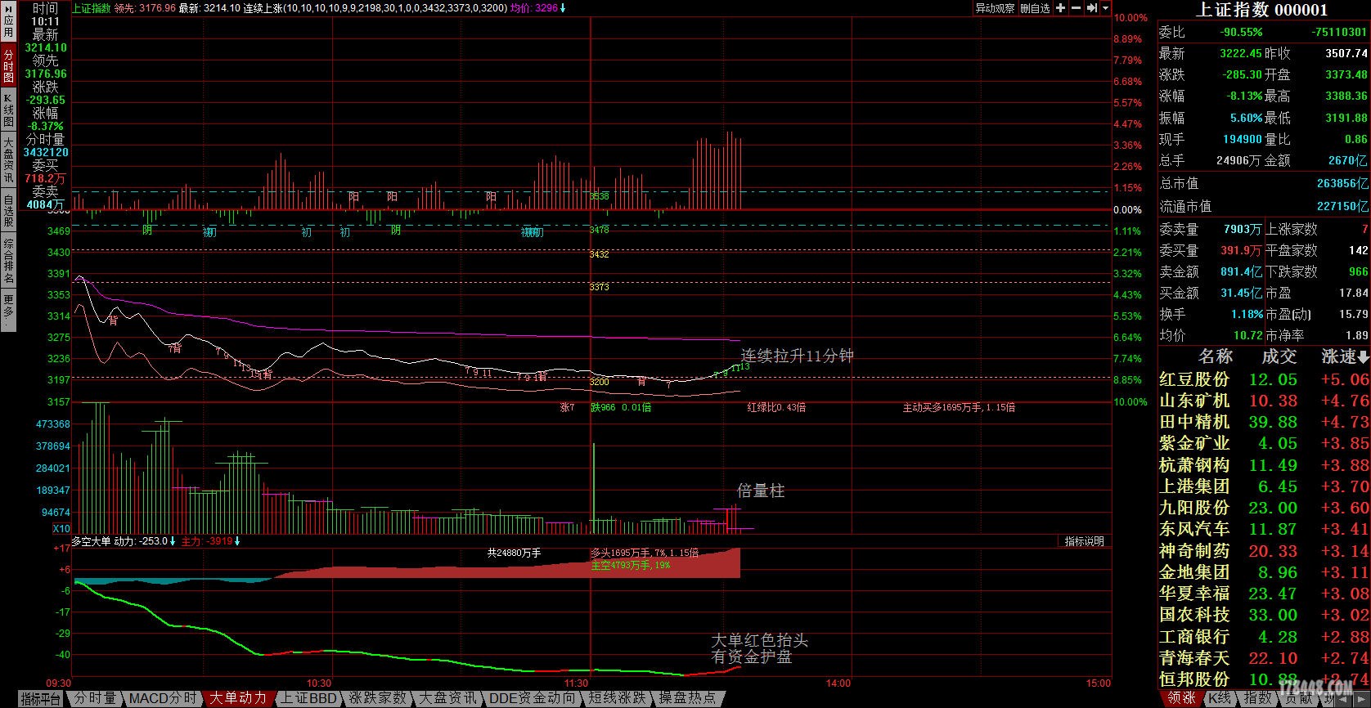The height and width of the screenshot is (708, 1371).
Task: Click 多空大单 indicator label
Action: tap(91, 541)
